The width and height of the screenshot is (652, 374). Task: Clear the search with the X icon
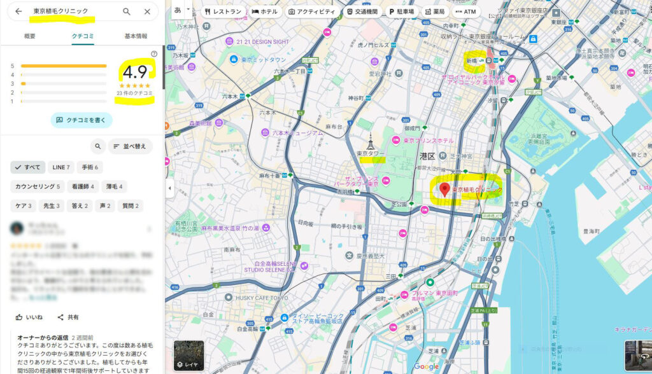[x=147, y=11]
